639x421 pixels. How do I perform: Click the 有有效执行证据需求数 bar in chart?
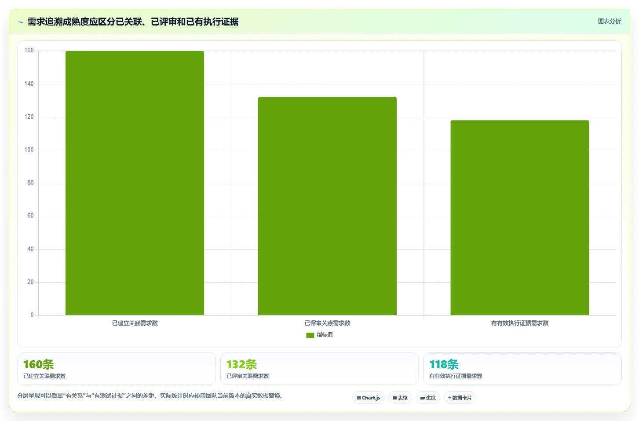520,218
